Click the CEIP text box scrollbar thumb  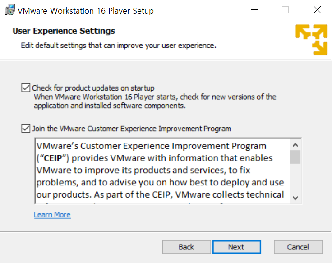pyautogui.click(x=295, y=157)
